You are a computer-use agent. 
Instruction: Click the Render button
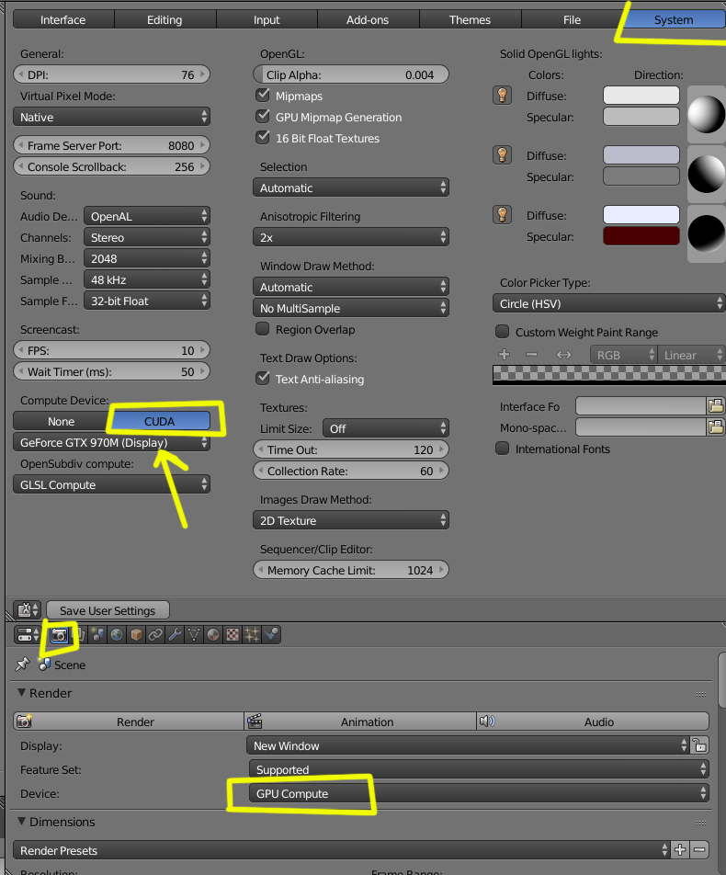[x=129, y=722]
